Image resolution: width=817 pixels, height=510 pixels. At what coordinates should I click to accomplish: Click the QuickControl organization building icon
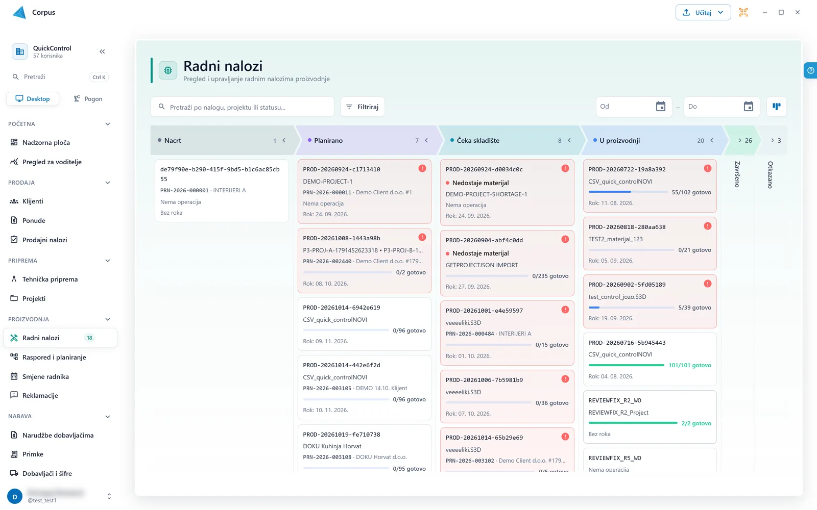[20, 52]
